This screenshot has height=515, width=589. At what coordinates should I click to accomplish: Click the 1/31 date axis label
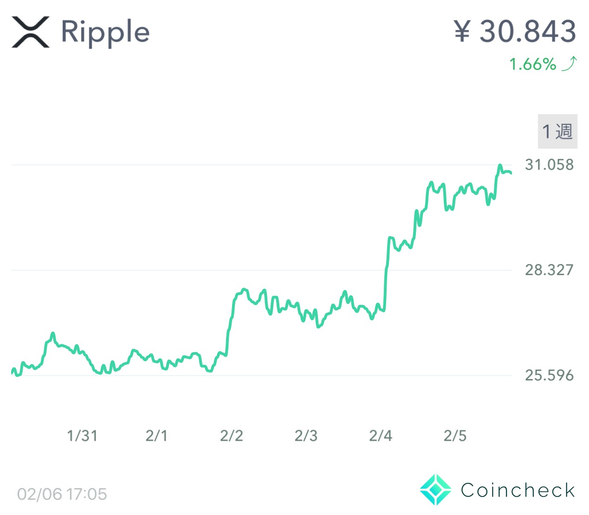(82, 436)
